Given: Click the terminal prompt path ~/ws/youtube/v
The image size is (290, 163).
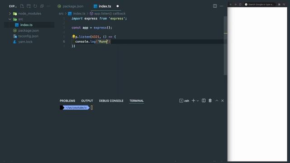Looking at the screenshot, I should tap(76, 108).
